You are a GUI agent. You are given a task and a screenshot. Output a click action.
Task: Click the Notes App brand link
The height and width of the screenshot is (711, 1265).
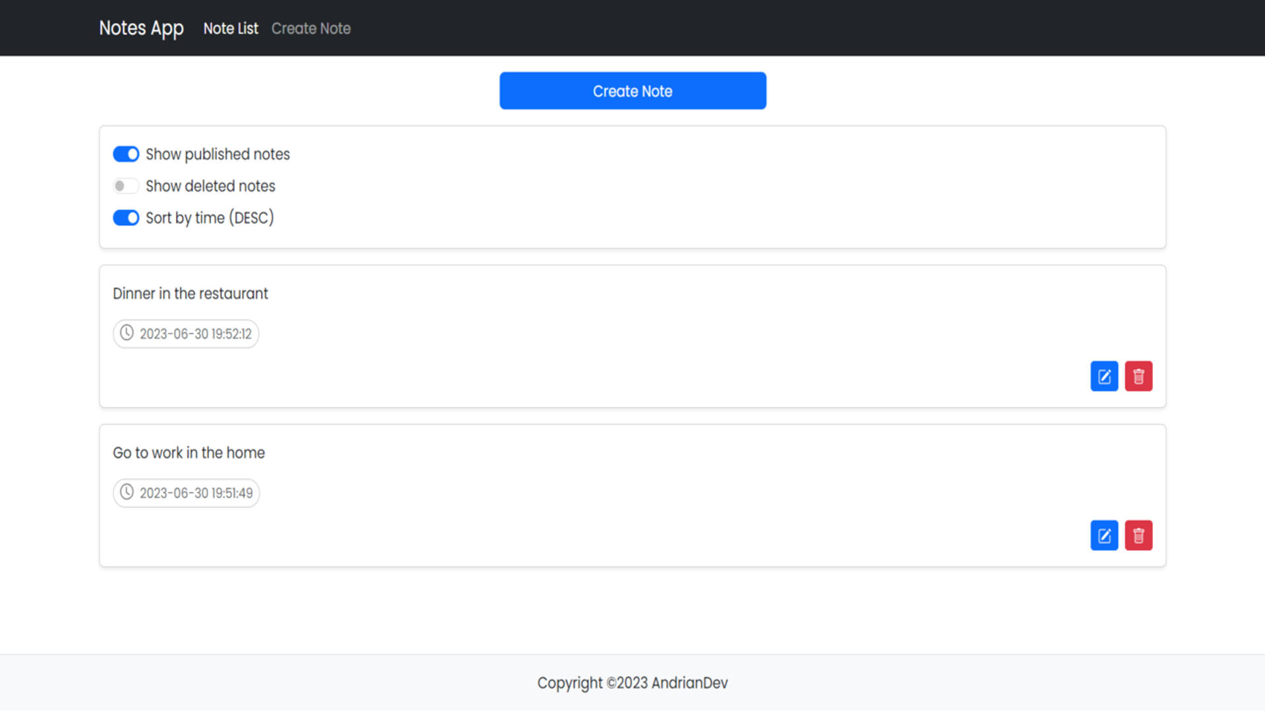click(141, 28)
